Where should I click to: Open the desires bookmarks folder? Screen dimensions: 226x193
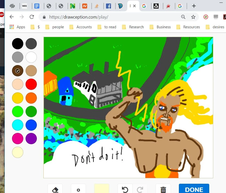pos(215,27)
